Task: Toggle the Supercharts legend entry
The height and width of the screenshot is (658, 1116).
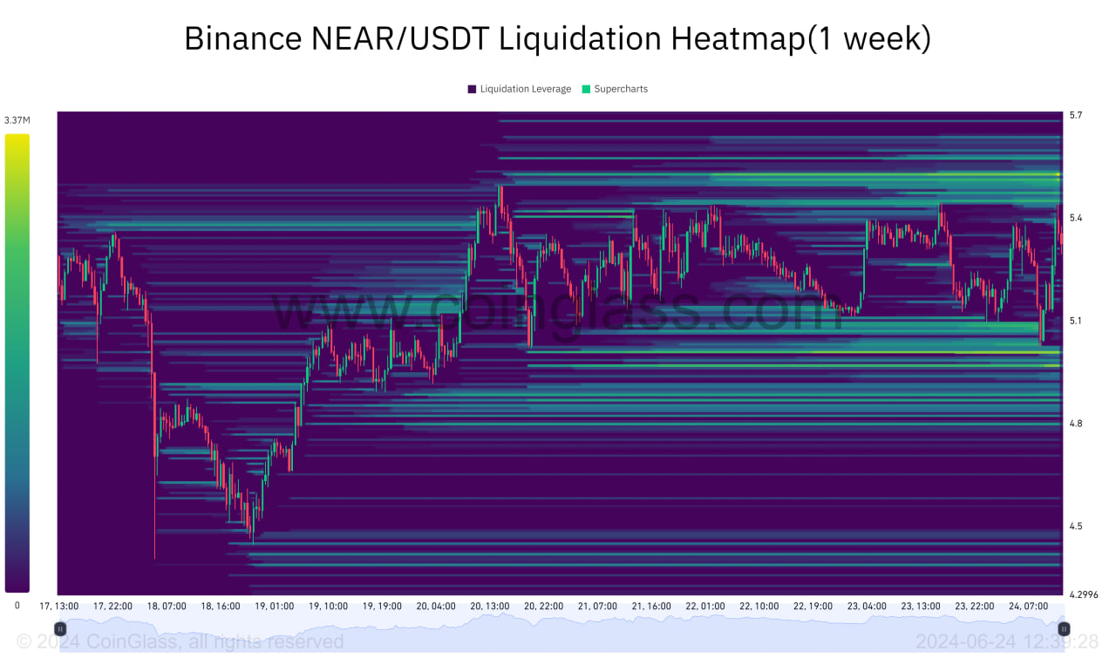Action: [x=615, y=89]
